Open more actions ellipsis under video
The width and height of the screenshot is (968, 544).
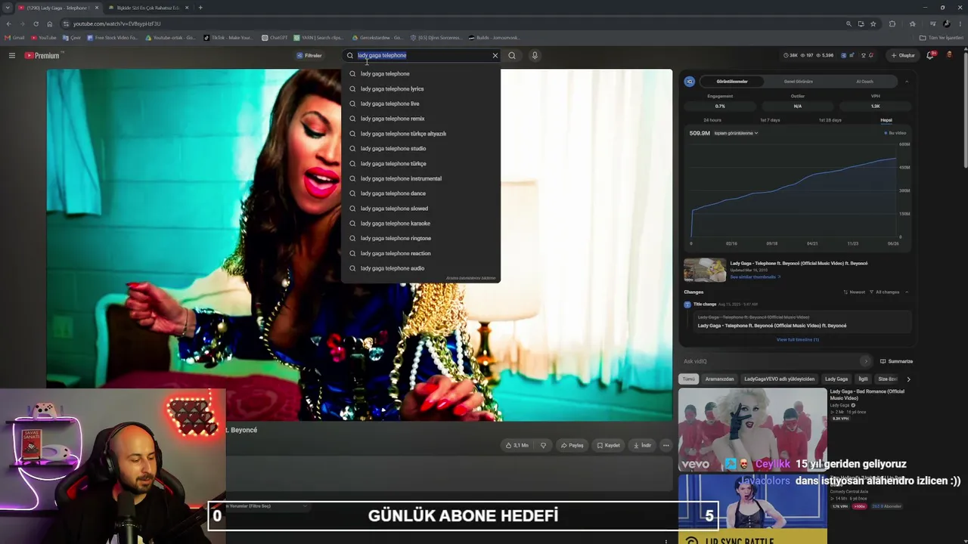pos(665,445)
